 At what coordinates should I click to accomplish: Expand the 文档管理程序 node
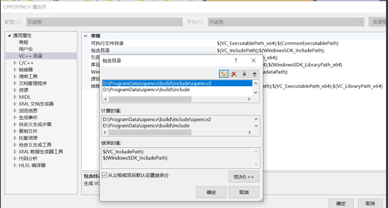15,83
